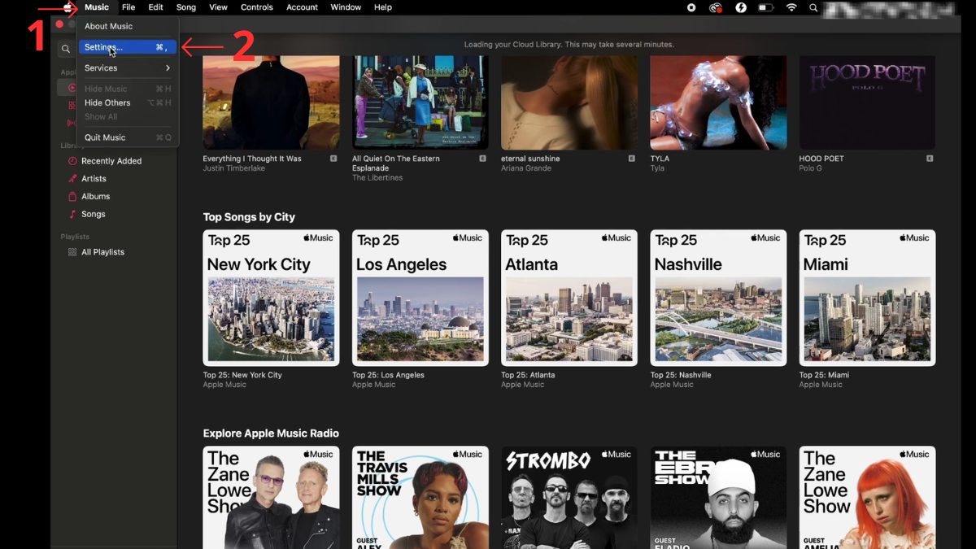Select Settings… in the Music menu

point(128,47)
